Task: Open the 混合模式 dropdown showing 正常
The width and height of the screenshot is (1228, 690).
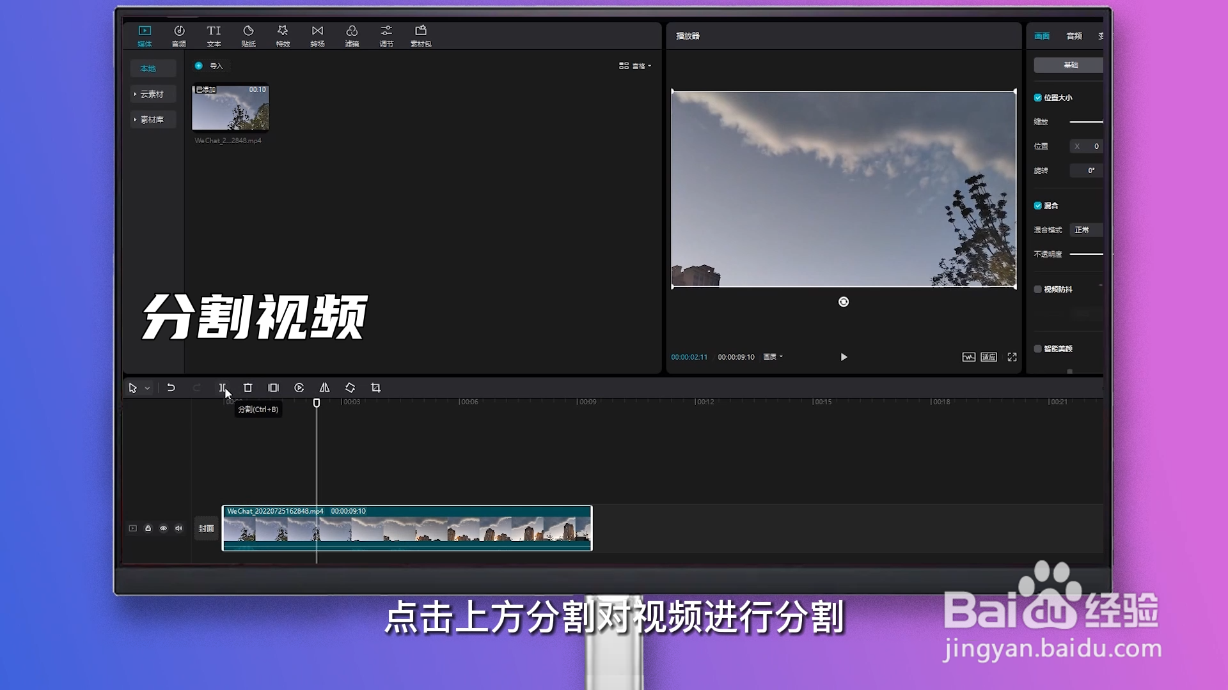Action: pos(1085,229)
